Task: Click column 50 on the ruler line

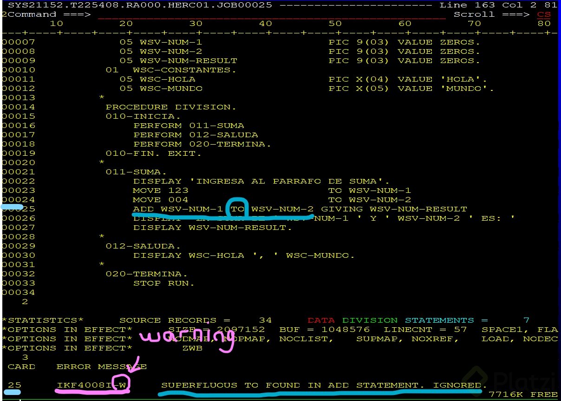Action: tap(335, 23)
